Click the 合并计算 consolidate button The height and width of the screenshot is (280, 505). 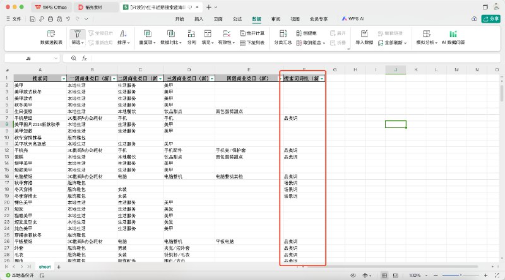coord(252,33)
